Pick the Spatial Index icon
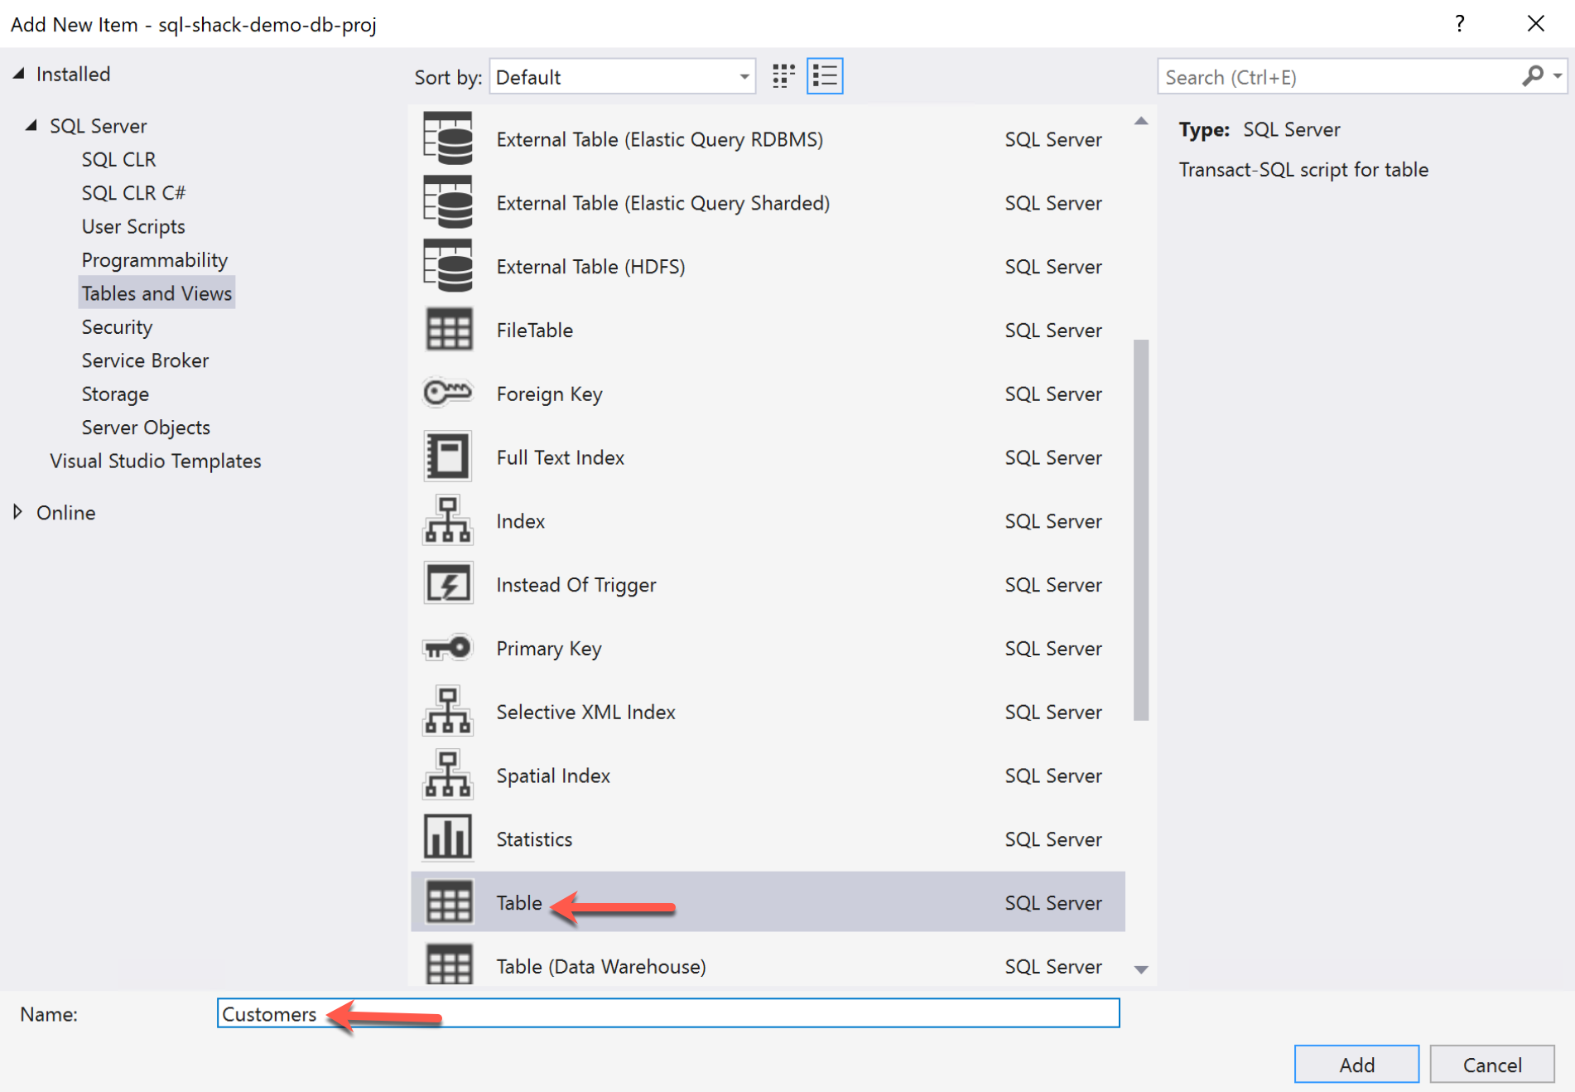Screen dimensions: 1575x1092 coord(447,775)
